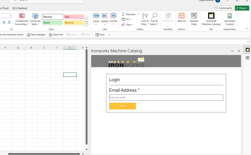Click horizontal scrollbar right arrow
251x155 pixels.
83,154
